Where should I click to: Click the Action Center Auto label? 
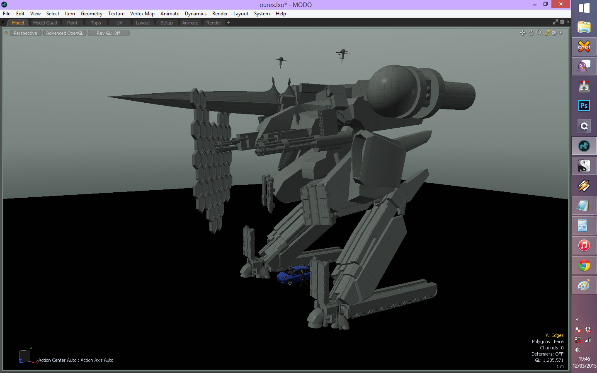coord(57,360)
